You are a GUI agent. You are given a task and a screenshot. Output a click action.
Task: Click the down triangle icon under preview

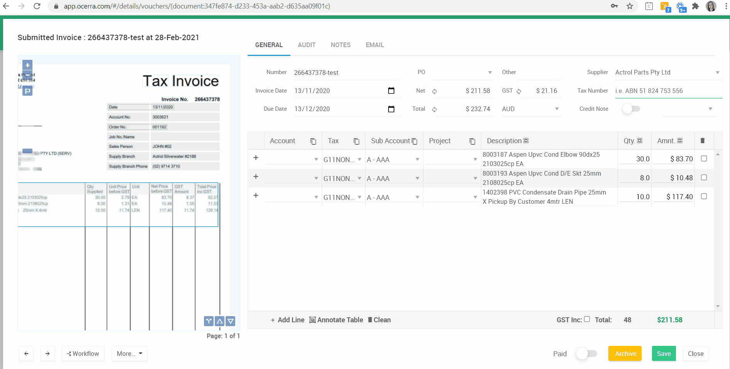(231, 321)
